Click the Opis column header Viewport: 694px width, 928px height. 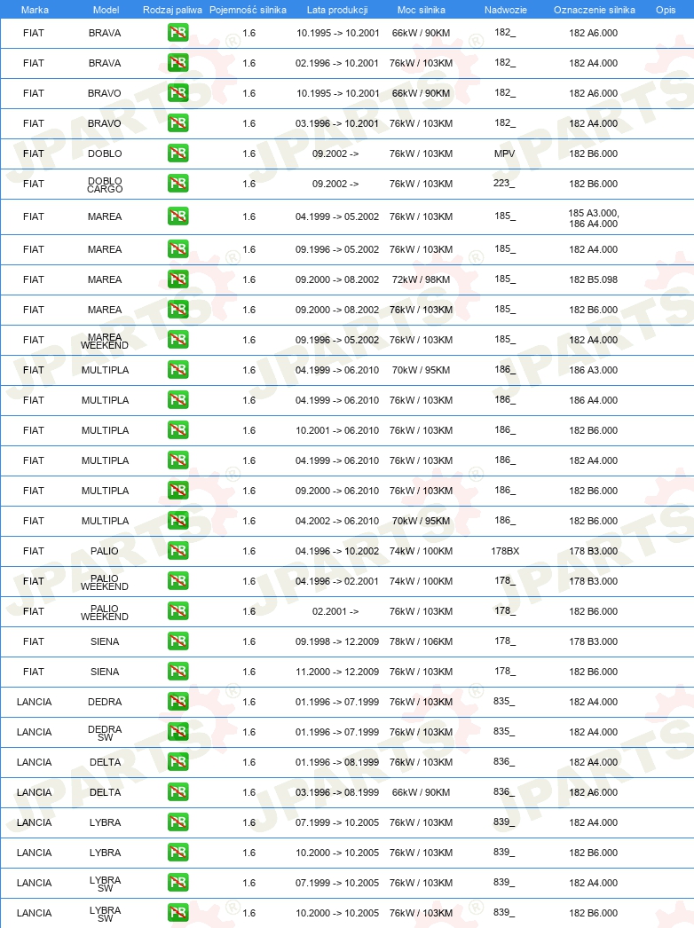click(x=666, y=10)
